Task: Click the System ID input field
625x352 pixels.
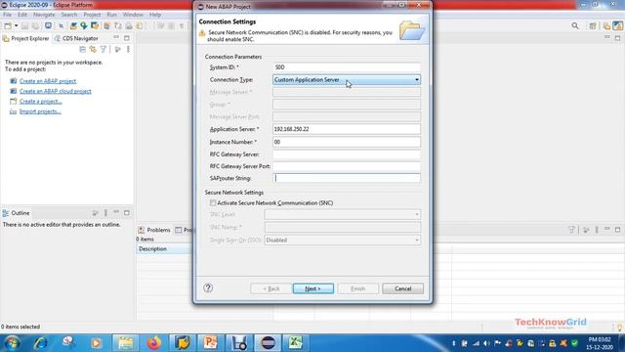Action: (347, 67)
